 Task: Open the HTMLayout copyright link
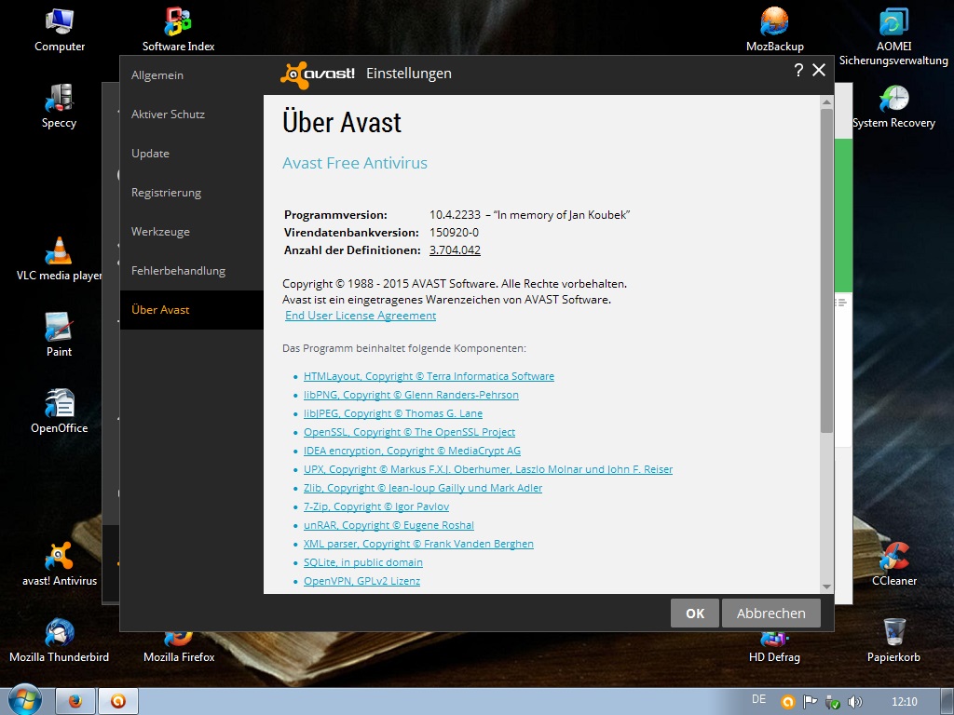tap(429, 376)
